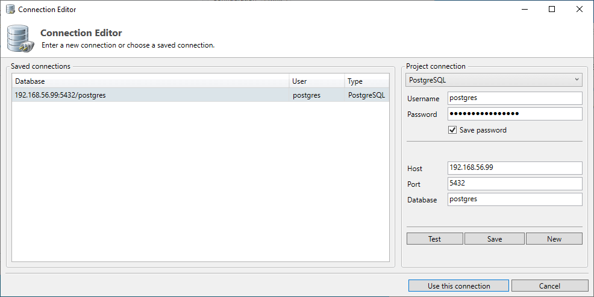Click the New connection button

click(x=554, y=239)
